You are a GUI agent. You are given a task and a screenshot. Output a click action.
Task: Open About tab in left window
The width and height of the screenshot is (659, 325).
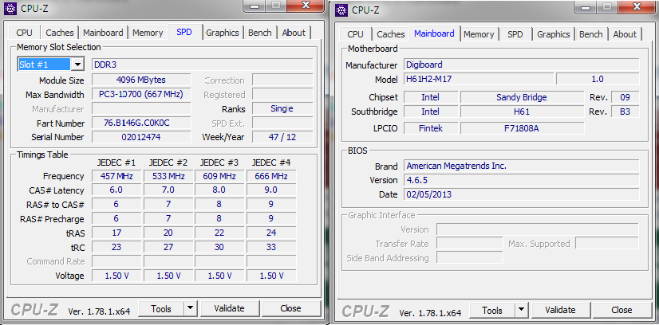point(294,33)
